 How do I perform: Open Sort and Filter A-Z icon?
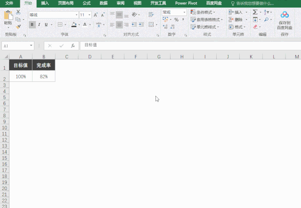pos(266,12)
